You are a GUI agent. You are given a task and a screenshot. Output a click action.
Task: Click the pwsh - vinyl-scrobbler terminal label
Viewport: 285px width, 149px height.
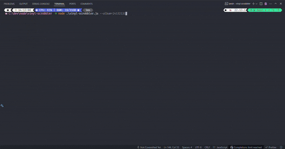tap(237, 4)
